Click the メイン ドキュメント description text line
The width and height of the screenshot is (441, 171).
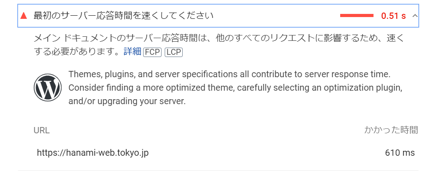pos(219,39)
